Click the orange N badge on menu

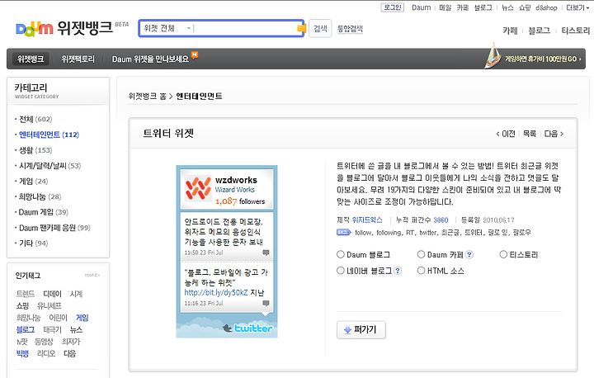tap(195, 54)
